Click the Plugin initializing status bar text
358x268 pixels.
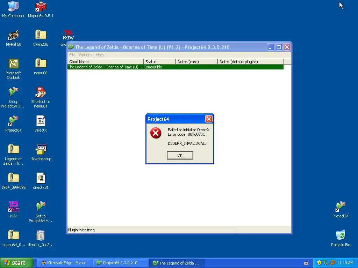pos(81,230)
